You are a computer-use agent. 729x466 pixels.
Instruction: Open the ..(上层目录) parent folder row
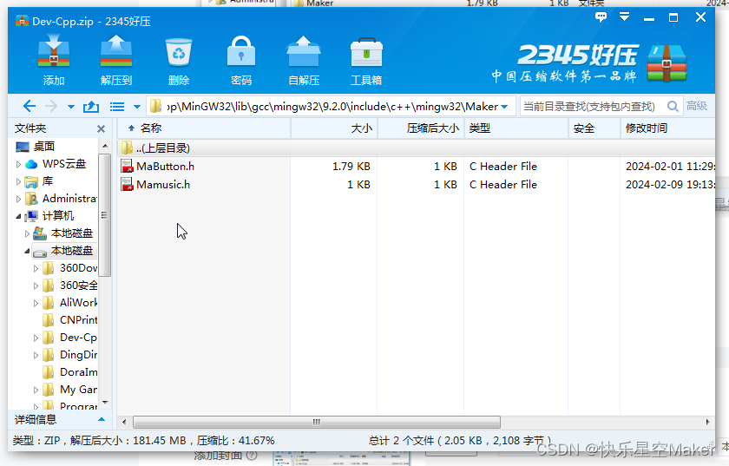pyautogui.click(x=416, y=148)
